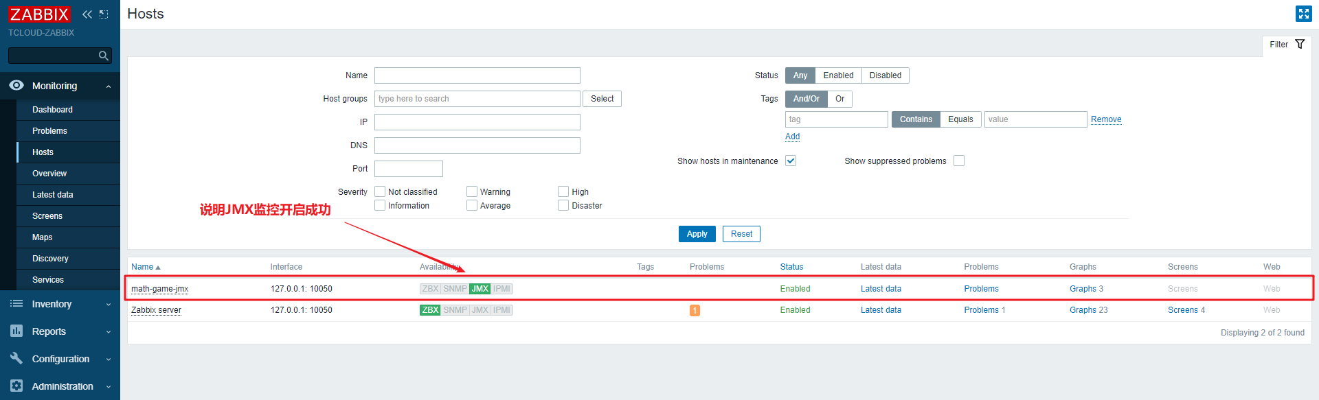Toggle Warning severity checkbox
The height and width of the screenshot is (400, 1319).
point(472,191)
